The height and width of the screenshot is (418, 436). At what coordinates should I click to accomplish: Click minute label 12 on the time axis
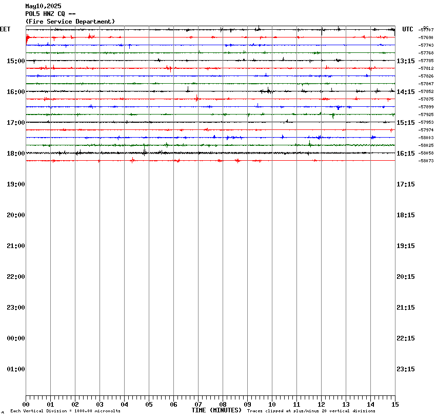[321, 405]
